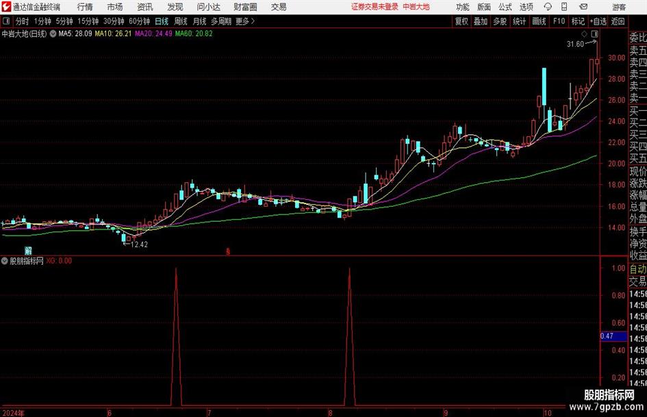Image resolution: width=647 pixels, height=417 pixels.
Task: Open the 功能 menu
Action: click(463, 7)
